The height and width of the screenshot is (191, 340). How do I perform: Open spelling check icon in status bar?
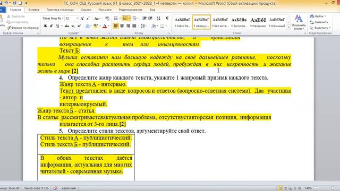55,188
